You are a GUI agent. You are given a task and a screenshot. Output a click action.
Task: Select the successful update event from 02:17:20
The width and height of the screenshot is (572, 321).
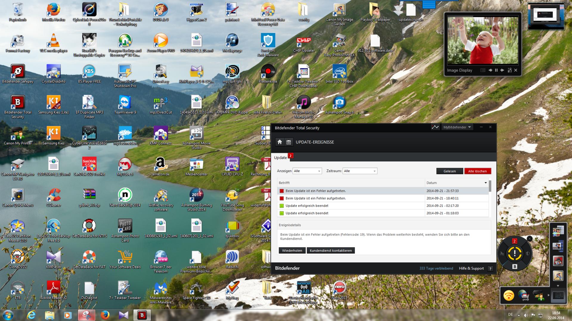[383, 206]
